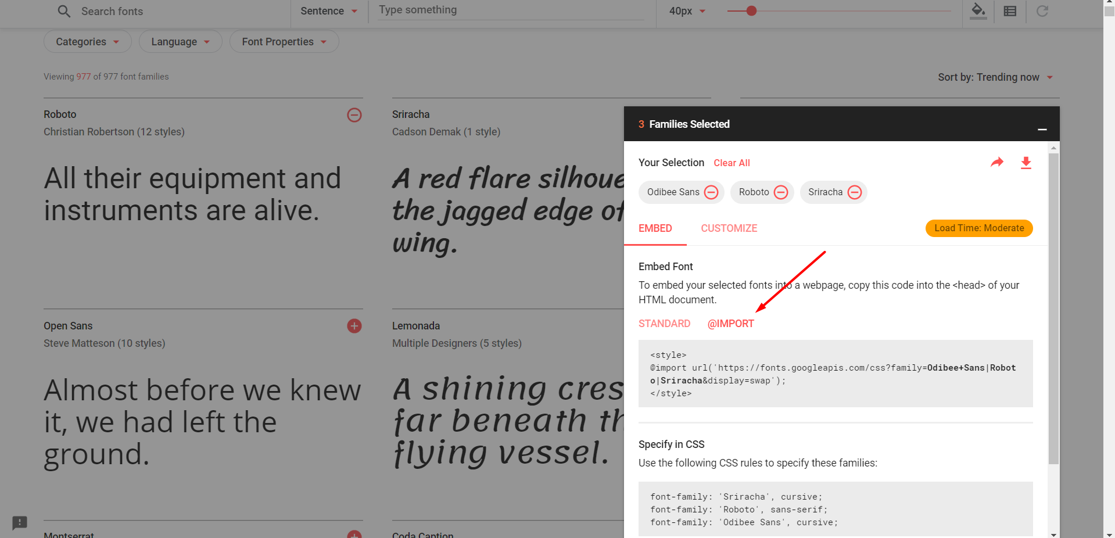The height and width of the screenshot is (538, 1115).
Task: Share the font selection via arrow icon
Action: click(997, 163)
